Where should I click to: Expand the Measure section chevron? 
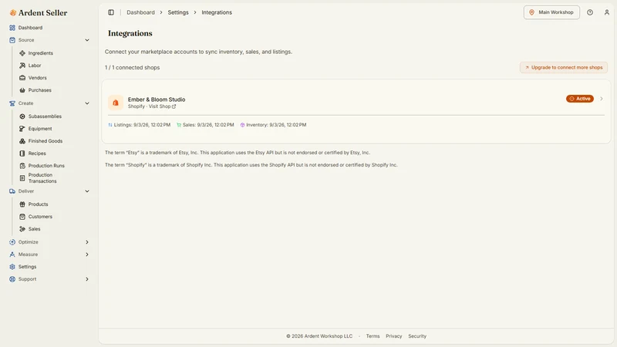(87, 254)
